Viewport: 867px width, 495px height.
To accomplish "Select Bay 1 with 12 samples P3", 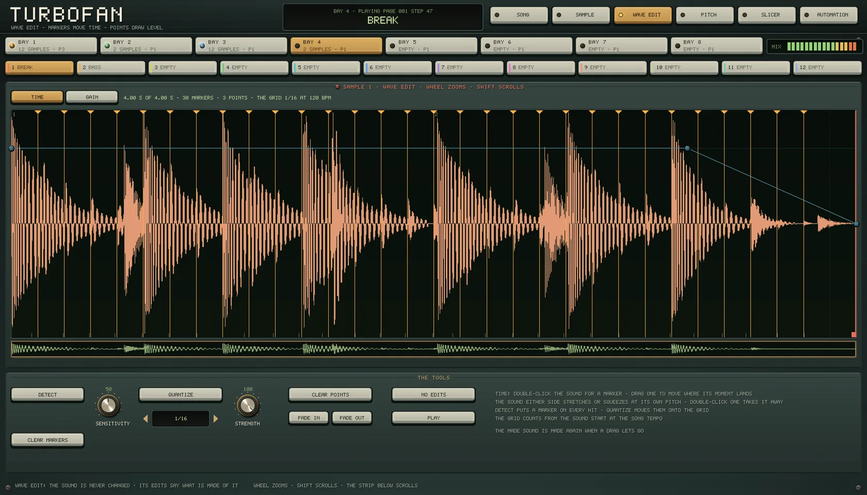I will 51,45.
